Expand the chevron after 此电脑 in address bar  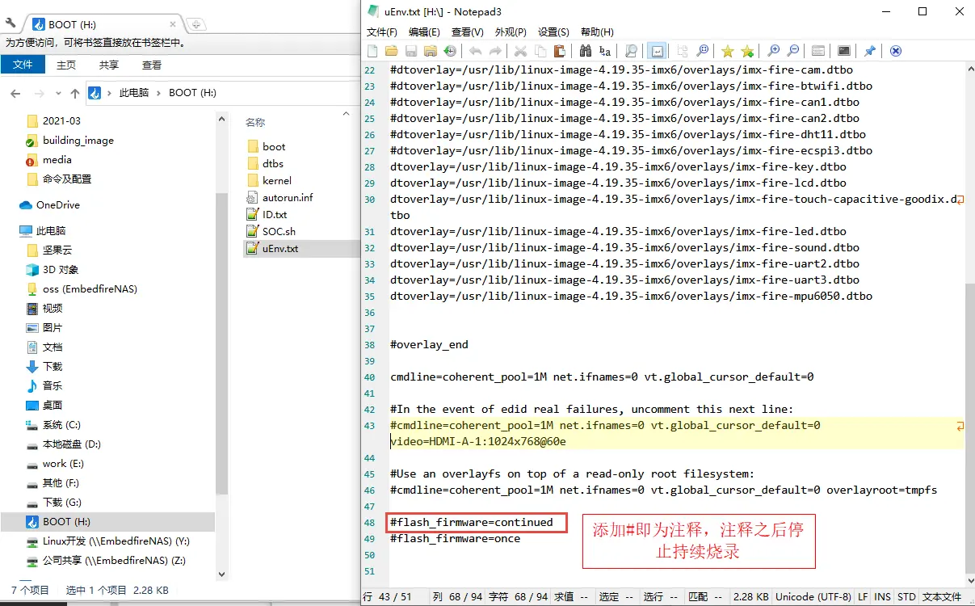pyautogui.click(x=159, y=93)
